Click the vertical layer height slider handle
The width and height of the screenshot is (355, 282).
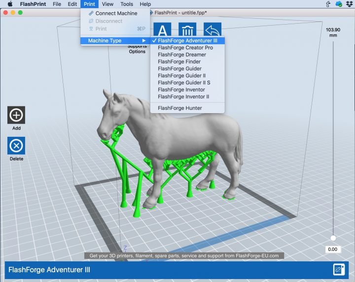[333, 238]
